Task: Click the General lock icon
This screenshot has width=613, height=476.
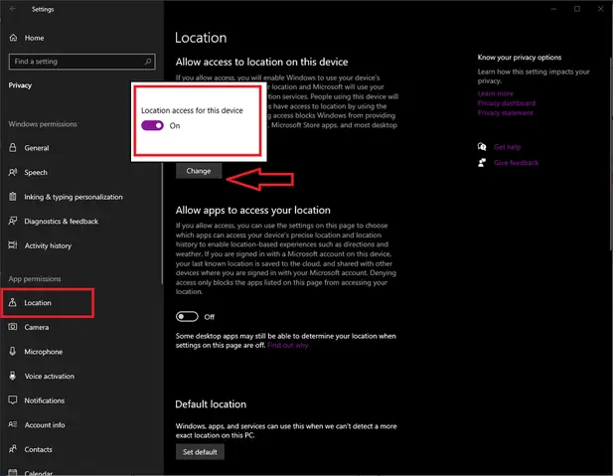Action: click(x=13, y=147)
